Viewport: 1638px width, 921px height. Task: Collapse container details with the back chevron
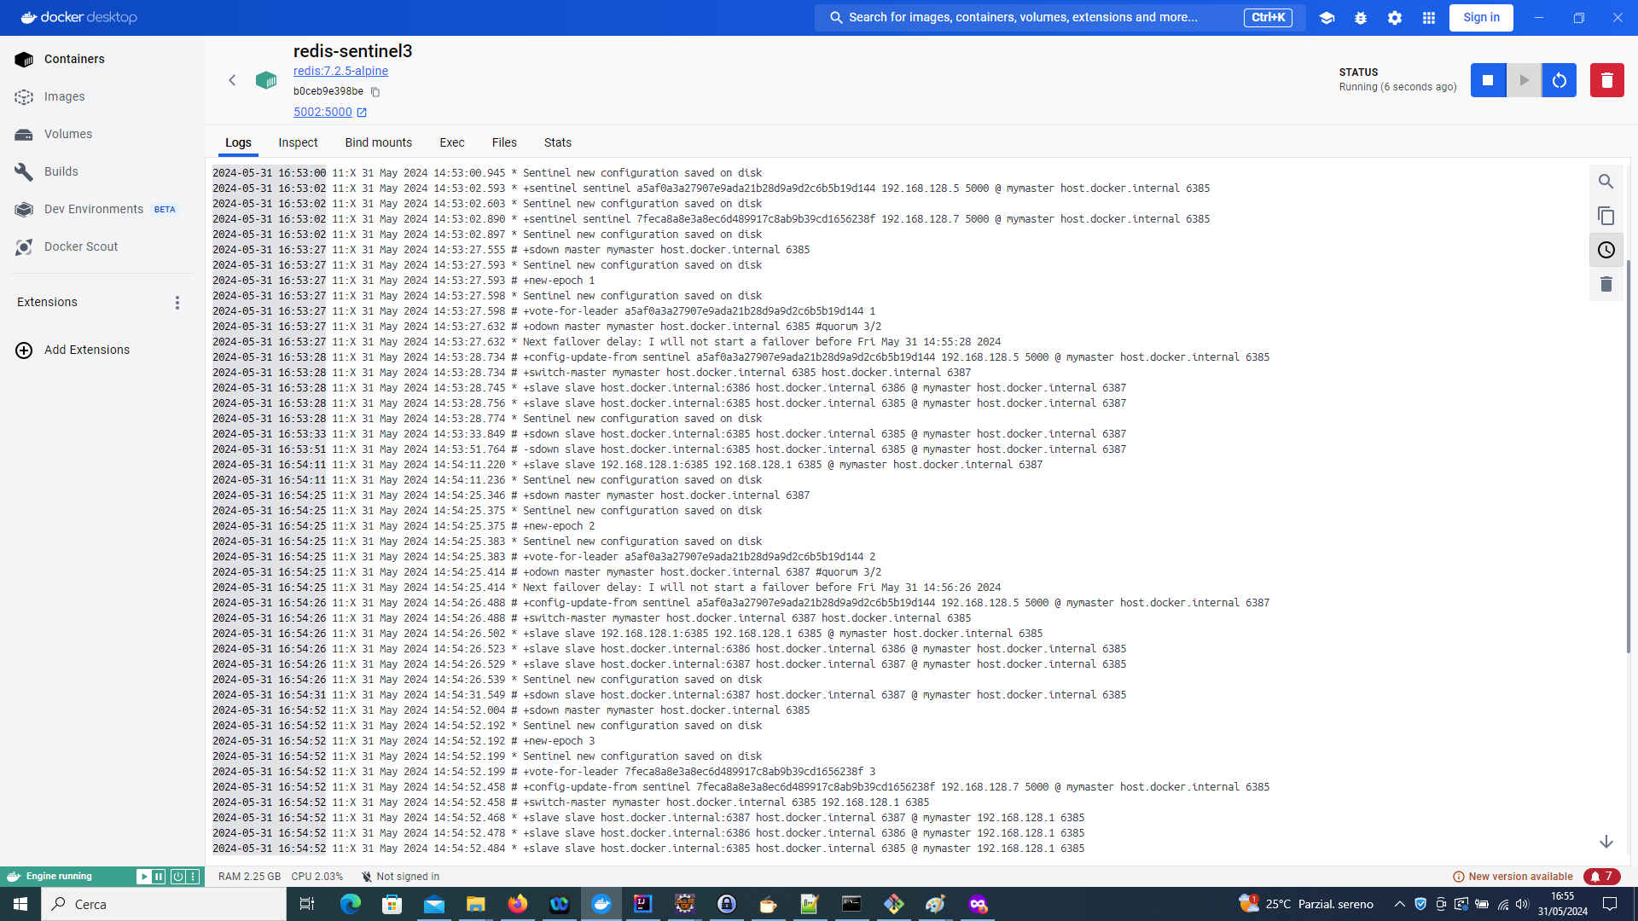232,80
